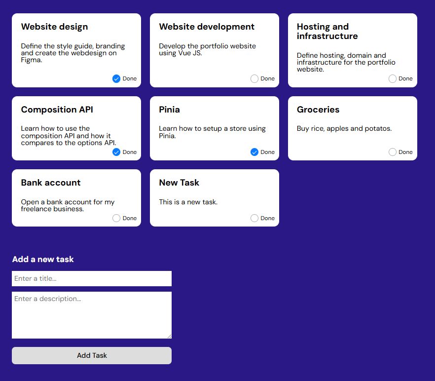The image size is (435, 381).
Task: Uncheck the Done checkbox on Website design
Action: coord(116,78)
